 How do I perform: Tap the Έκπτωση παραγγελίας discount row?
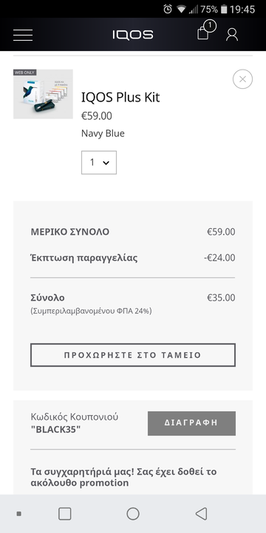(133, 258)
